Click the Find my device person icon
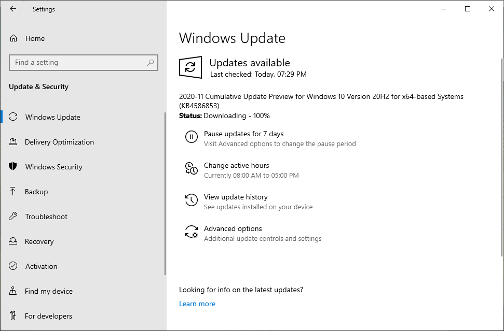Viewport: 504px width, 331px height. click(13, 291)
